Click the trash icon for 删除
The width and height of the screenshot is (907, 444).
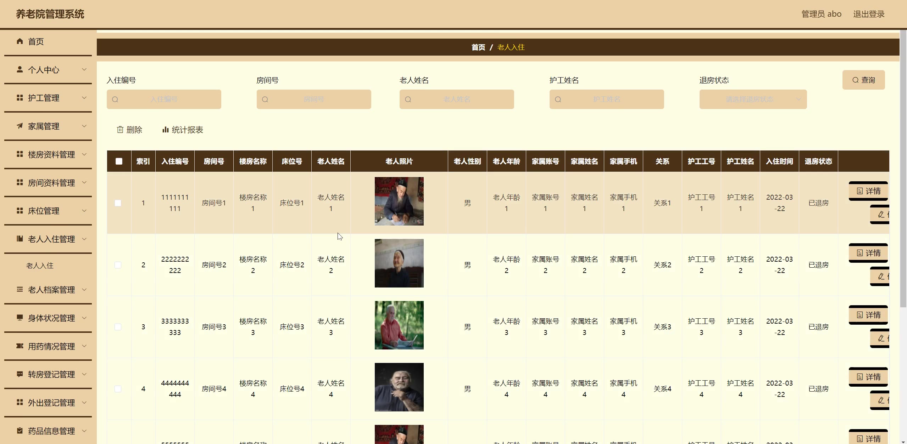pyautogui.click(x=120, y=130)
